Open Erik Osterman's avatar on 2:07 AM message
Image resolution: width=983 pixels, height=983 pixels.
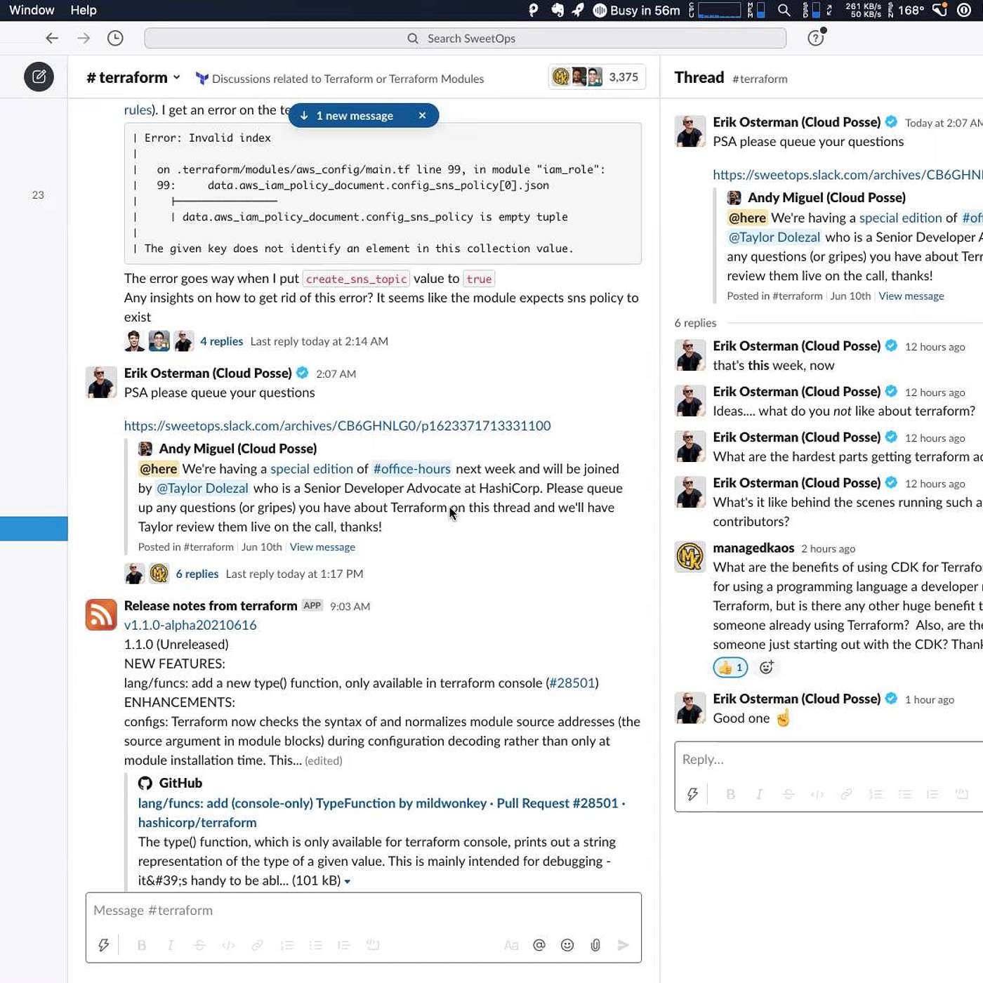(x=101, y=382)
